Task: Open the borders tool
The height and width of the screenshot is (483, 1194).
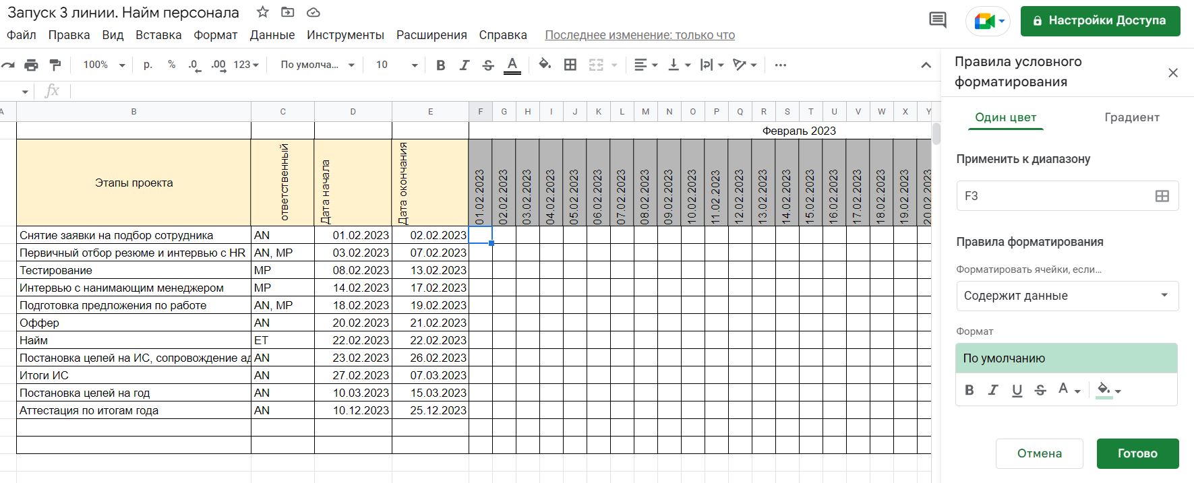Action: pyautogui.click(x=570, y=65)
